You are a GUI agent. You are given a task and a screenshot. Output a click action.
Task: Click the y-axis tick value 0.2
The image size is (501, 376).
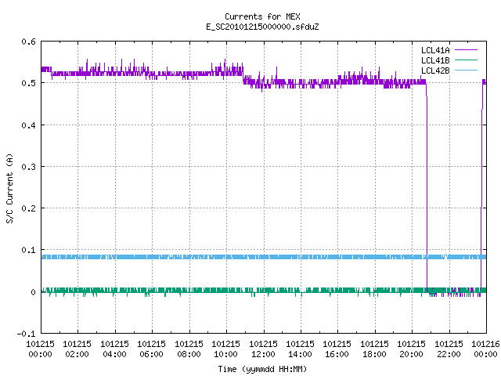coord(28,208)
